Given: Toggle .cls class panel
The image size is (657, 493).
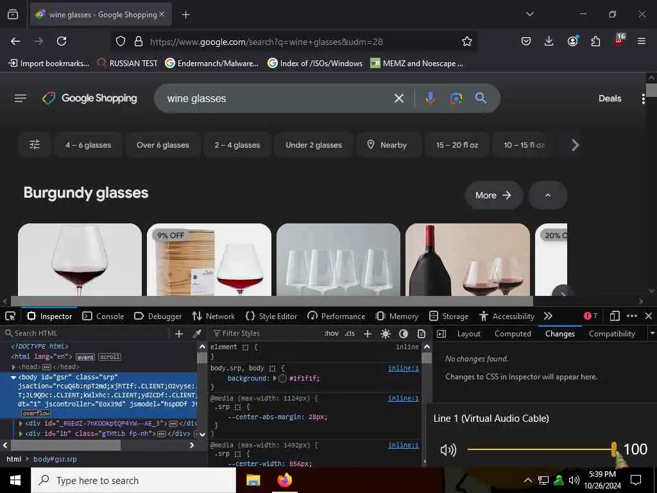Looking at the screenshot, I should tap(350, 334).
